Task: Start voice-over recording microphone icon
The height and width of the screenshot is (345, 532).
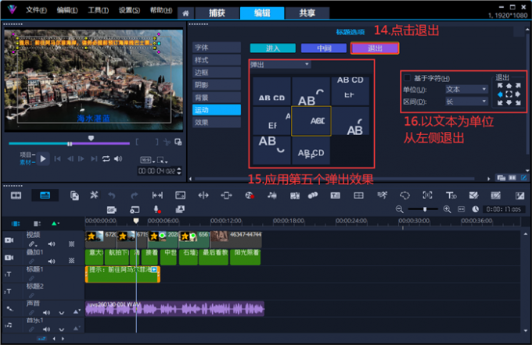Action: (x=157, y=209)
